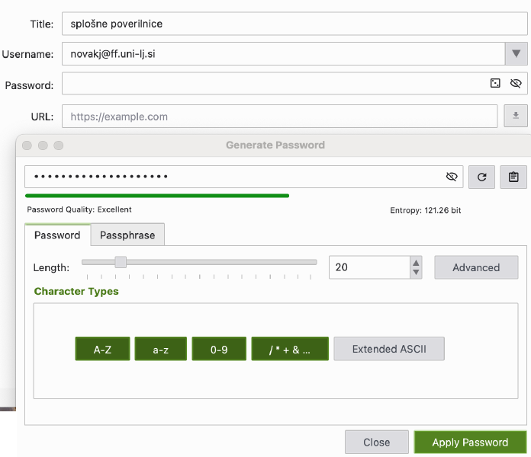Click the Apply Password button

(x=470, y=442)
